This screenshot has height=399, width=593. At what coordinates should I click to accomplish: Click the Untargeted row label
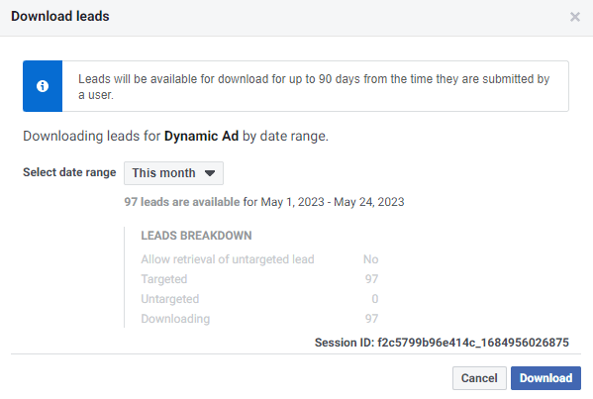click(170, 299)
